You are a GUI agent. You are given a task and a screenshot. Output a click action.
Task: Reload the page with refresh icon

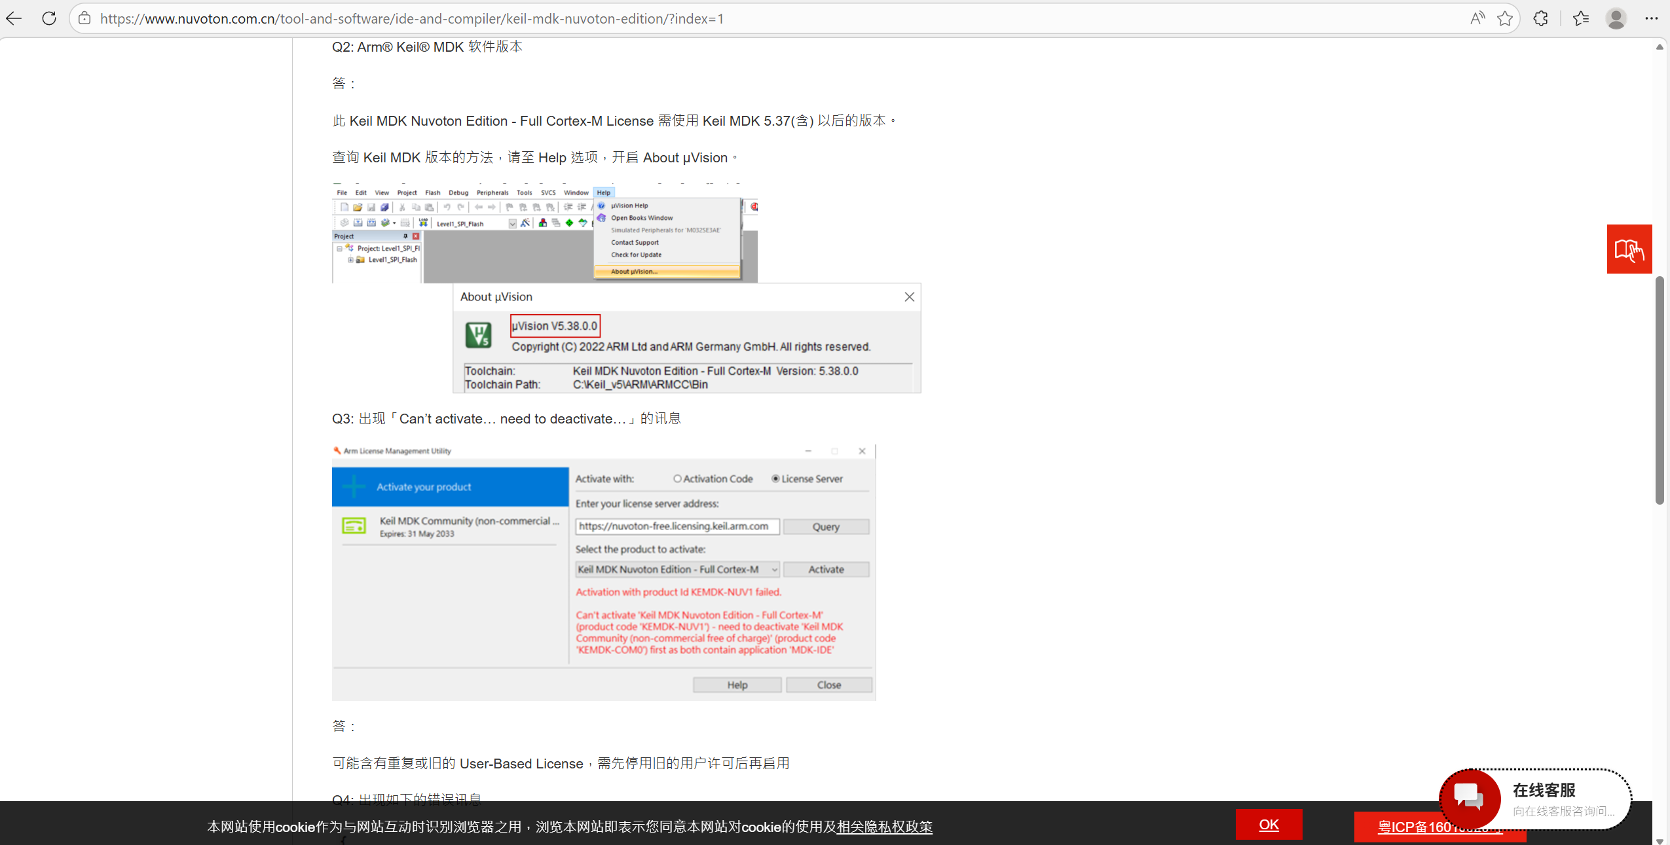[49, 18]
